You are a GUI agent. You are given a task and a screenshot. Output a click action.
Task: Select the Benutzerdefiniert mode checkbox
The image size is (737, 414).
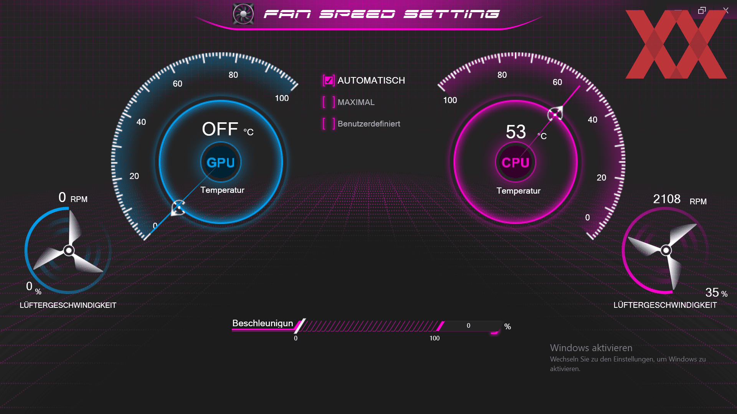pyautogui.click(x=329, y=123)
